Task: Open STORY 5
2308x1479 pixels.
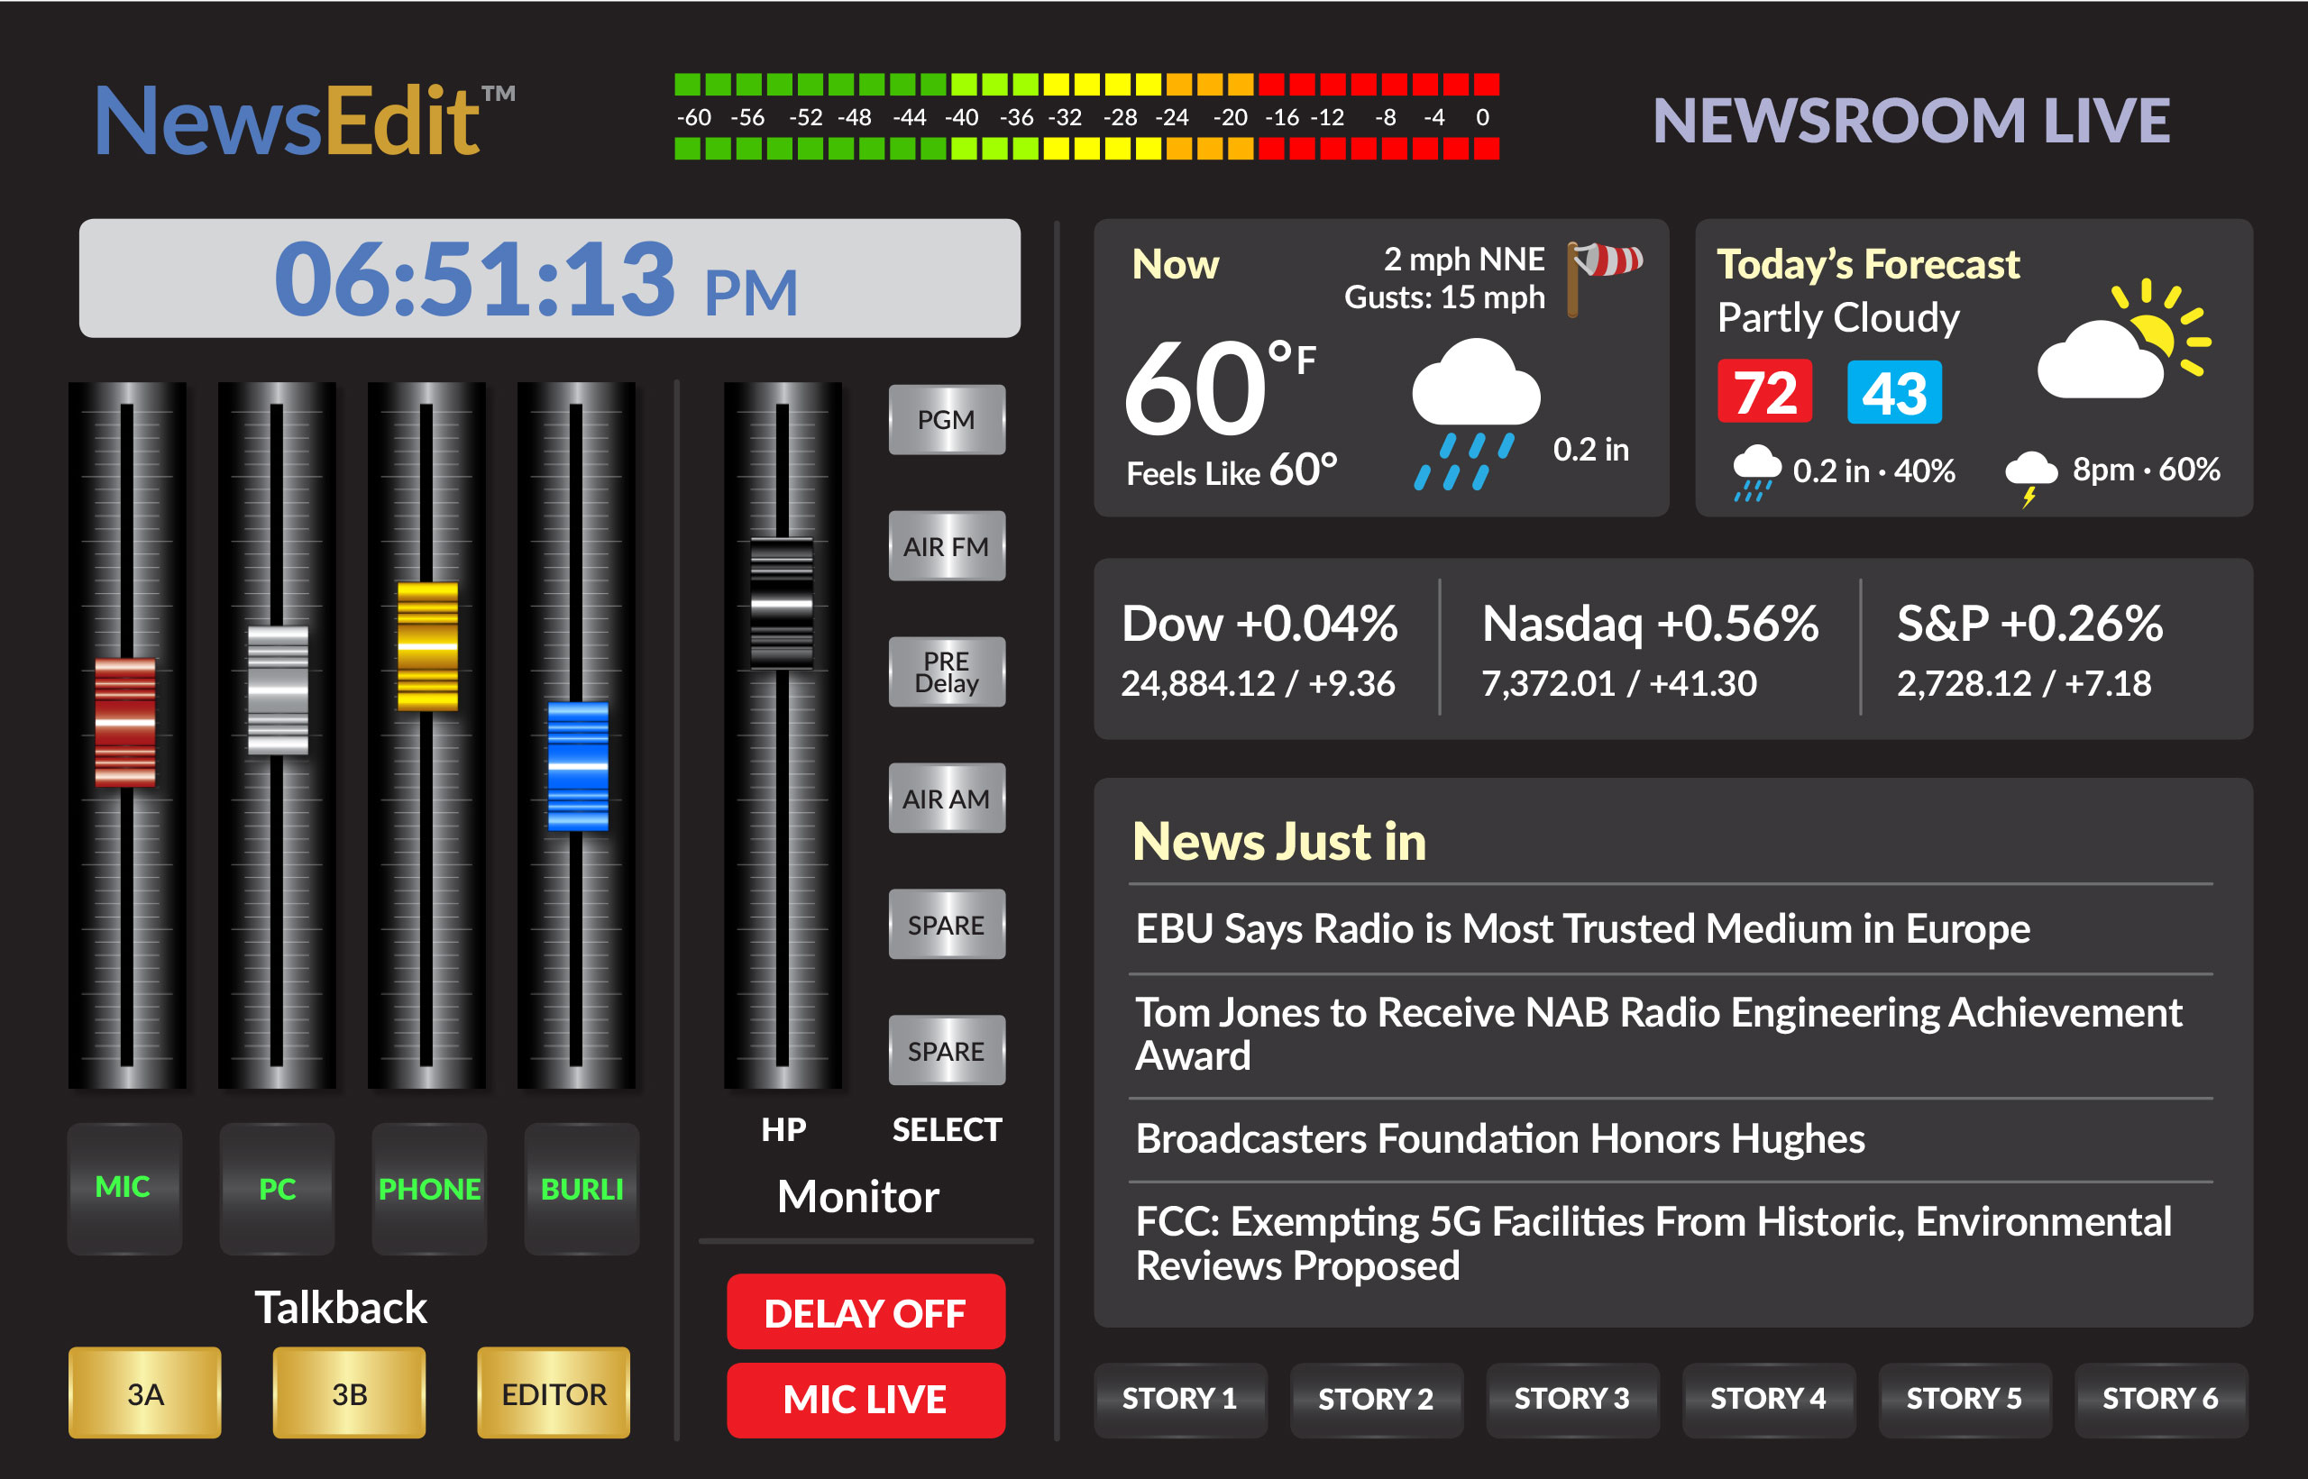Action: pyautogui.click(x=1965, y=1400)
